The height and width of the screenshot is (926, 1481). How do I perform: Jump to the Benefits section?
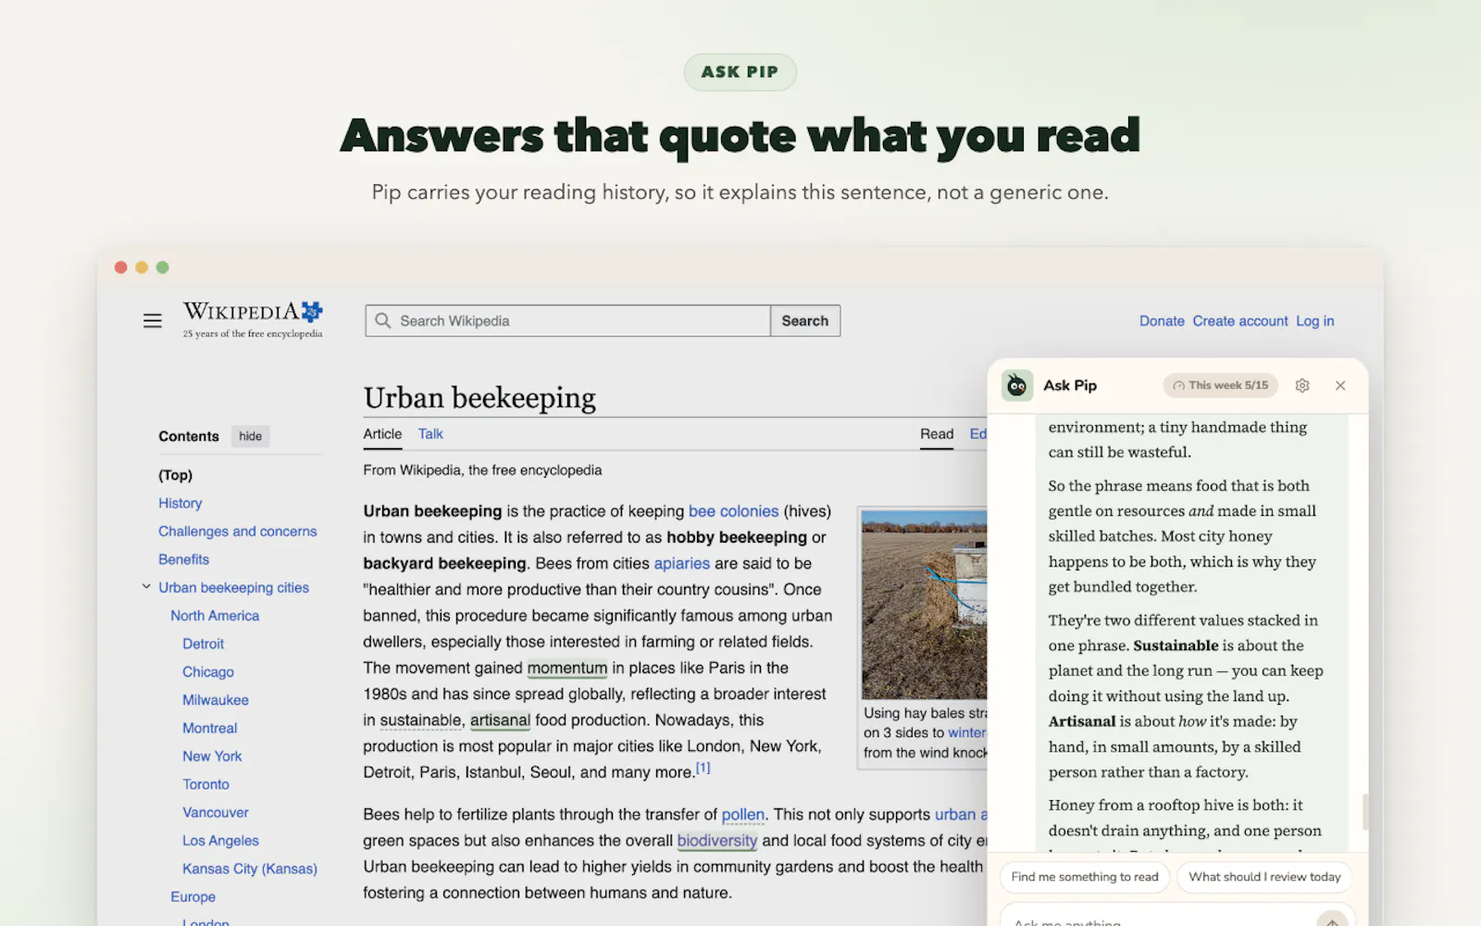[x=183, y=559]
